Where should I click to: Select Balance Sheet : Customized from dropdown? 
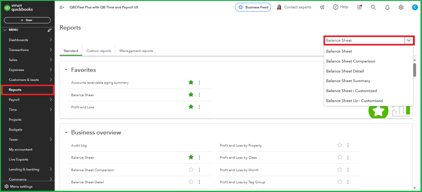[369, 91]
